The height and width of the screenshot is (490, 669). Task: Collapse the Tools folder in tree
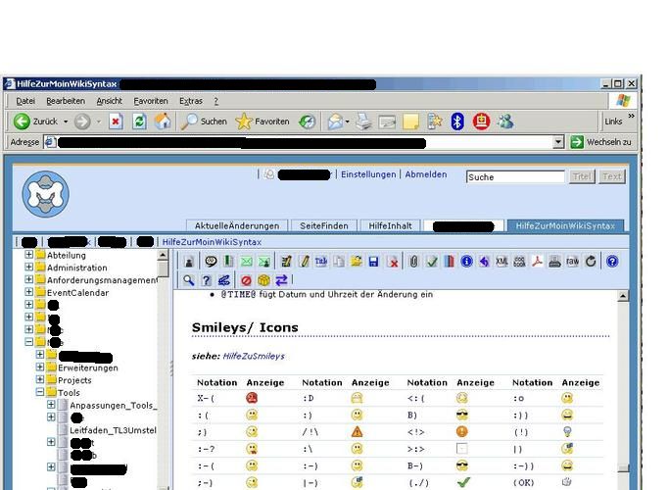coord(41,392)
